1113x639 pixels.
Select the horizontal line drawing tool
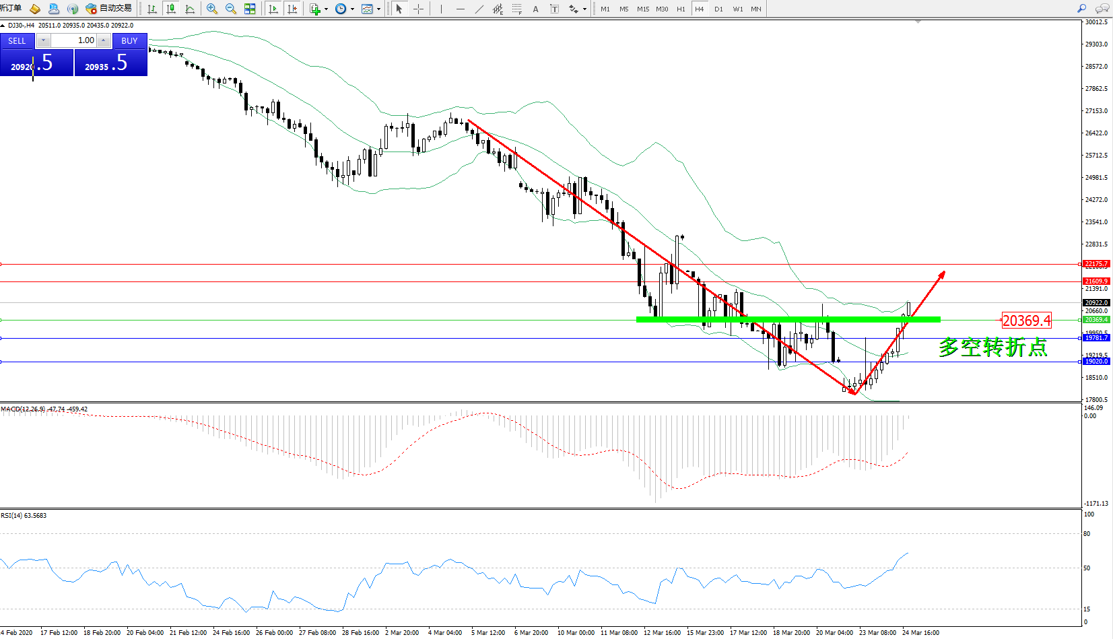click(x=460, y=9)
